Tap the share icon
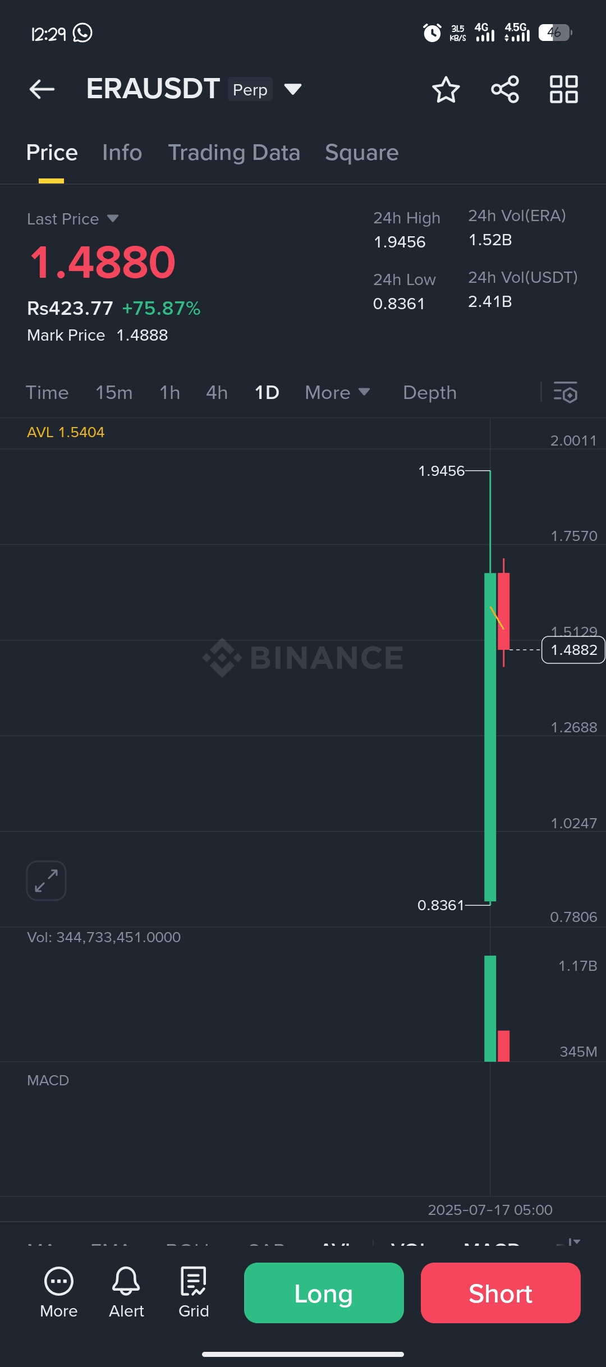This screenshot has width=606, height=1367. pos(505,90)
